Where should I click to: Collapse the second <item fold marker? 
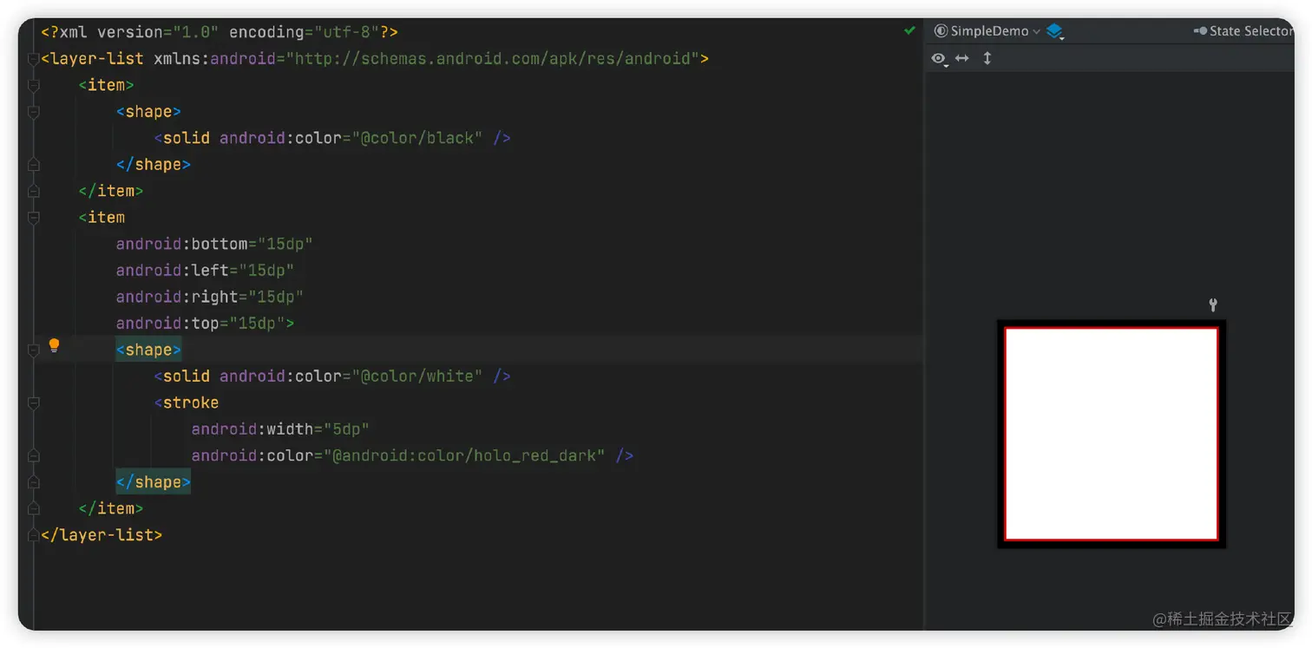click(x=34, y=218)
